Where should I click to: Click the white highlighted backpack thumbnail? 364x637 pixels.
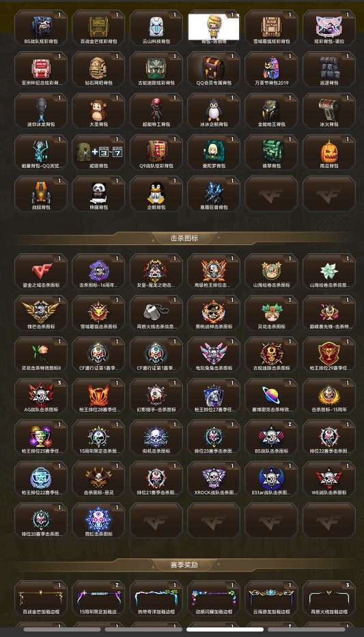(x=214, y=27)
